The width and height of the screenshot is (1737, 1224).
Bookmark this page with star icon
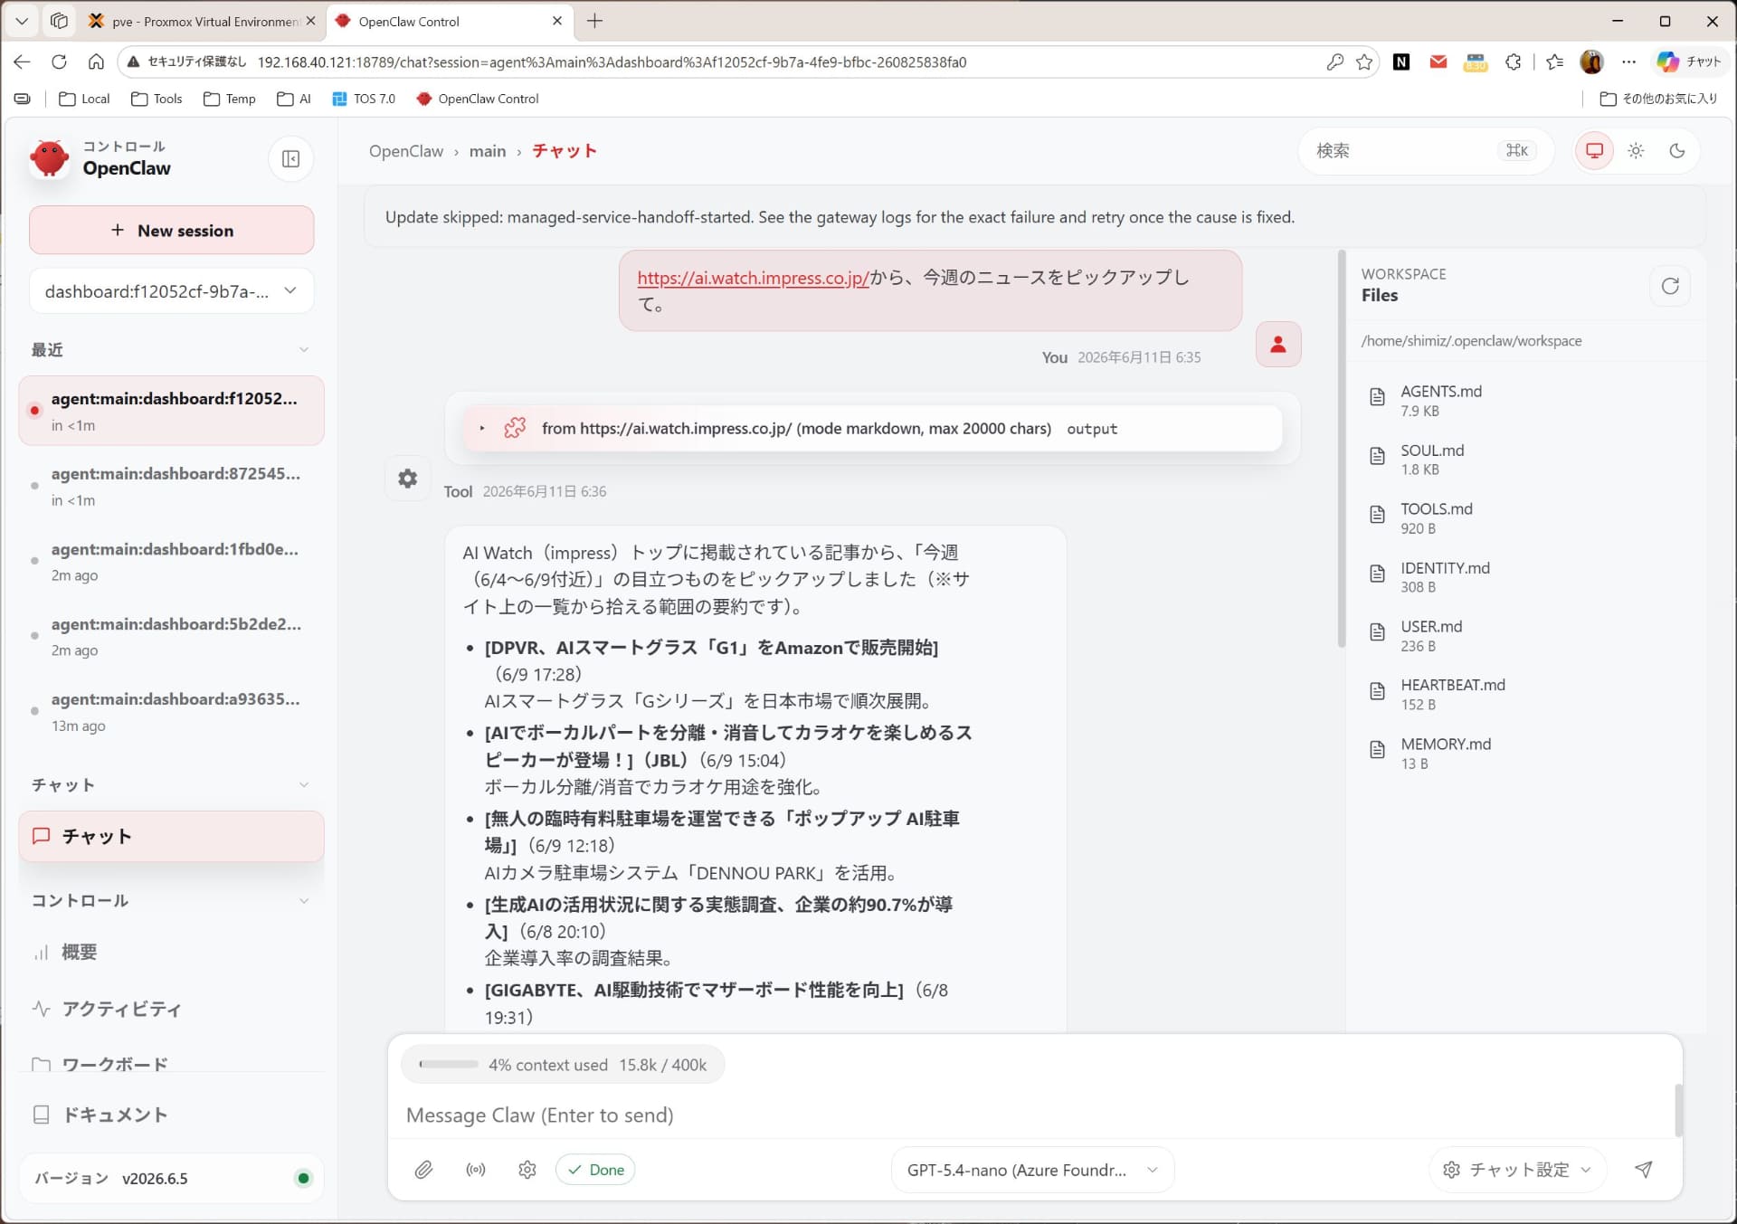[x=1364, y=62]
